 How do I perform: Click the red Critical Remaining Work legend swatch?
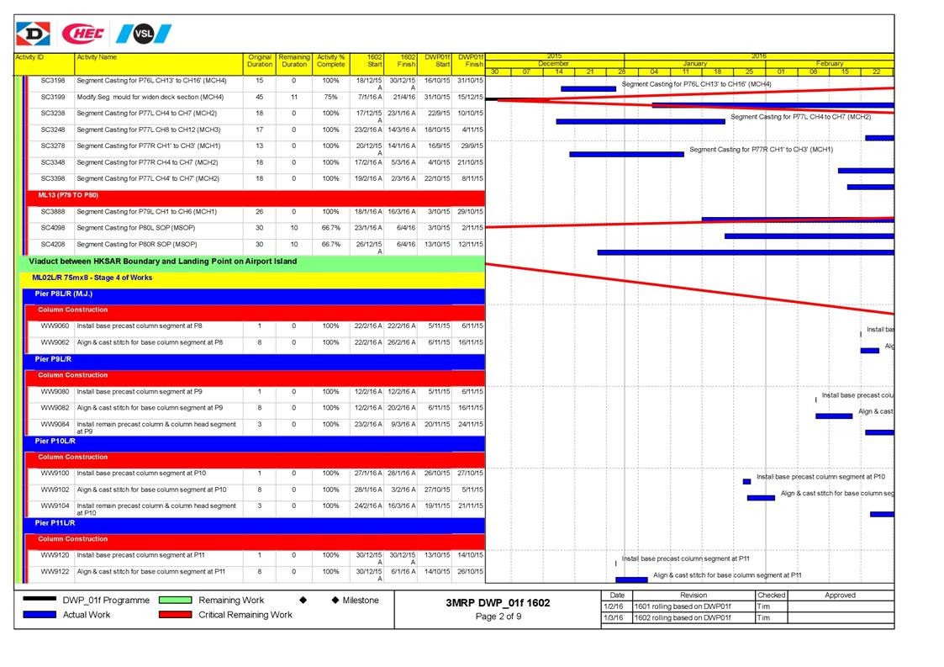point(175,615)
